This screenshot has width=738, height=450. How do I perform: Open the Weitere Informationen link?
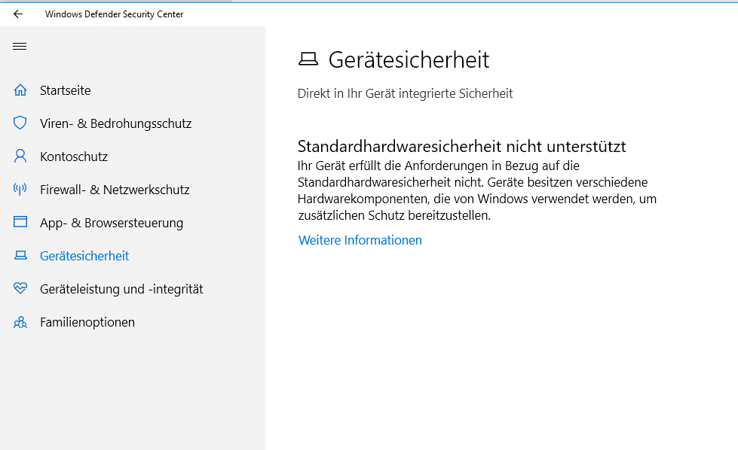pyautogui.click(x=360, y=240)
